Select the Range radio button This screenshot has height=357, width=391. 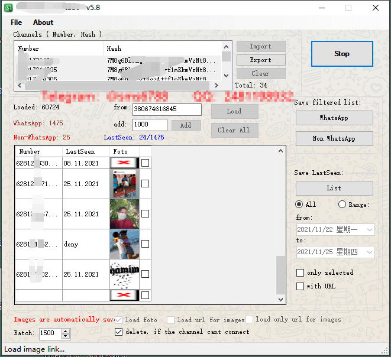click(342, 205)
